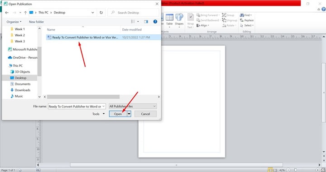Open dialog Help icon
The width and height of the screenshot is (326, 172).
click(x=155, y=22)
